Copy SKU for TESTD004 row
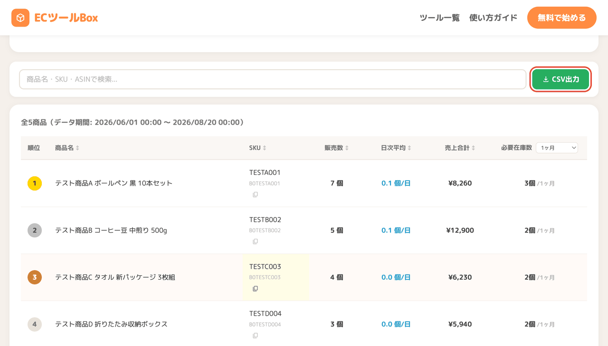Screen dimensions: 608x346 (x=256, y=335)
